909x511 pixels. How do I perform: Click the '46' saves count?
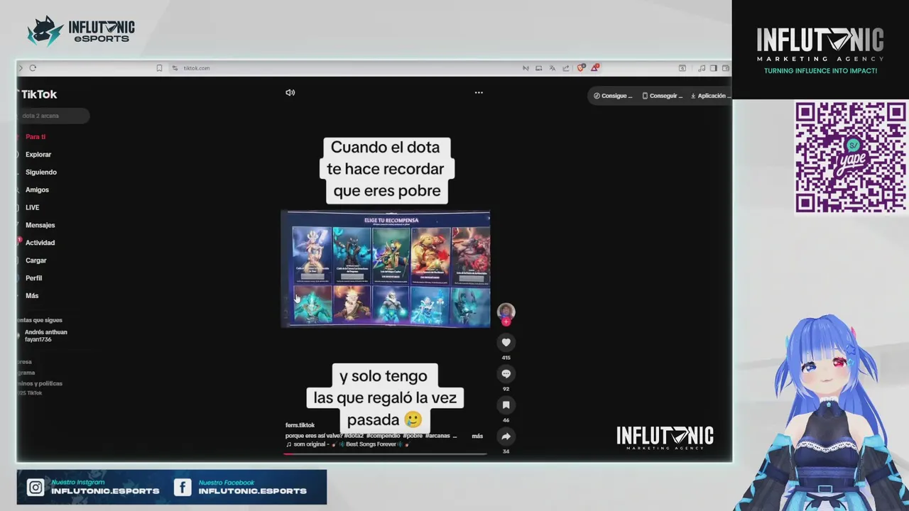tap(506, 420)
